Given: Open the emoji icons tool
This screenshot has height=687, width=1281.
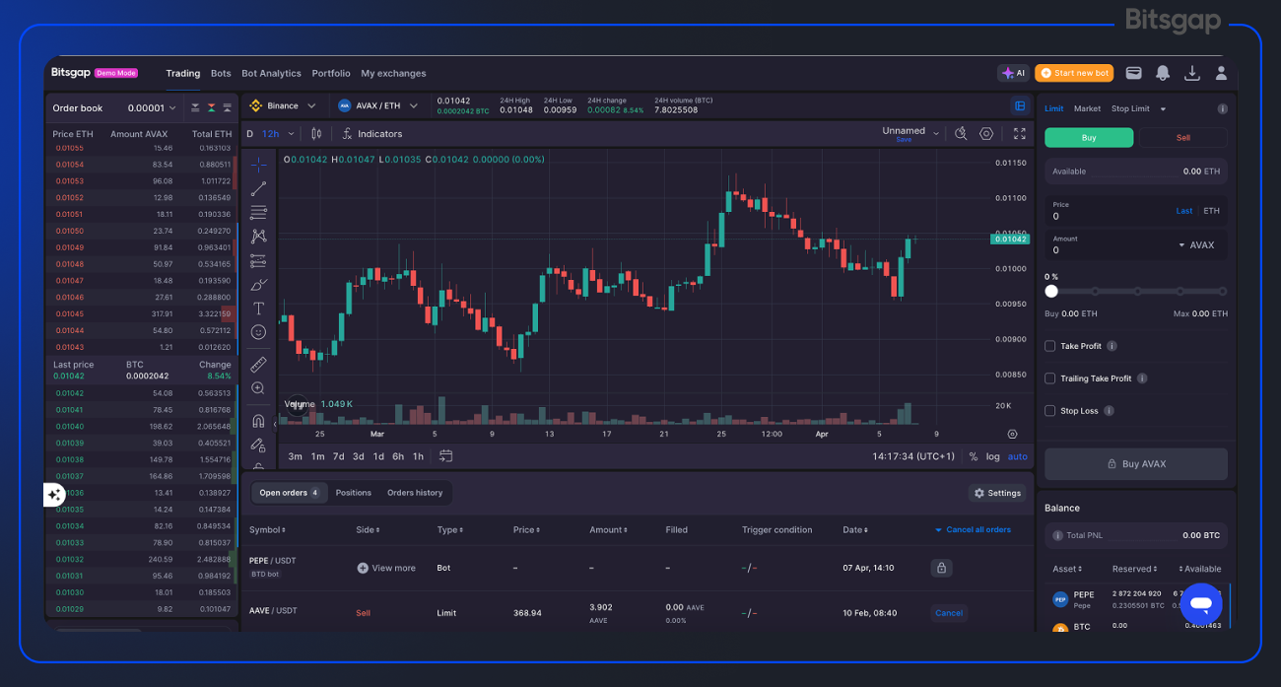Looking at the screenshot, I should (x=258, y=333).
